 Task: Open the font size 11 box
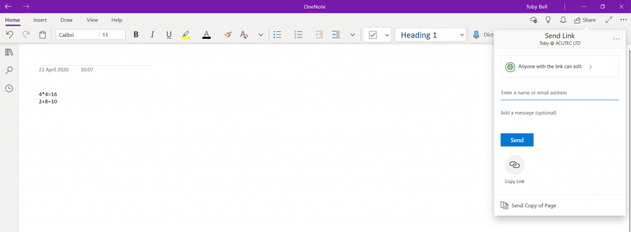click(112, 35)
